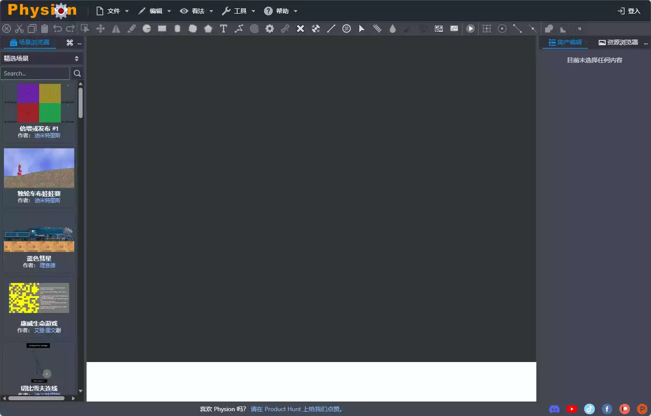651x416 pixels.
Task: Expand the 精选场景 dropdown
Action: pos(42,58)
